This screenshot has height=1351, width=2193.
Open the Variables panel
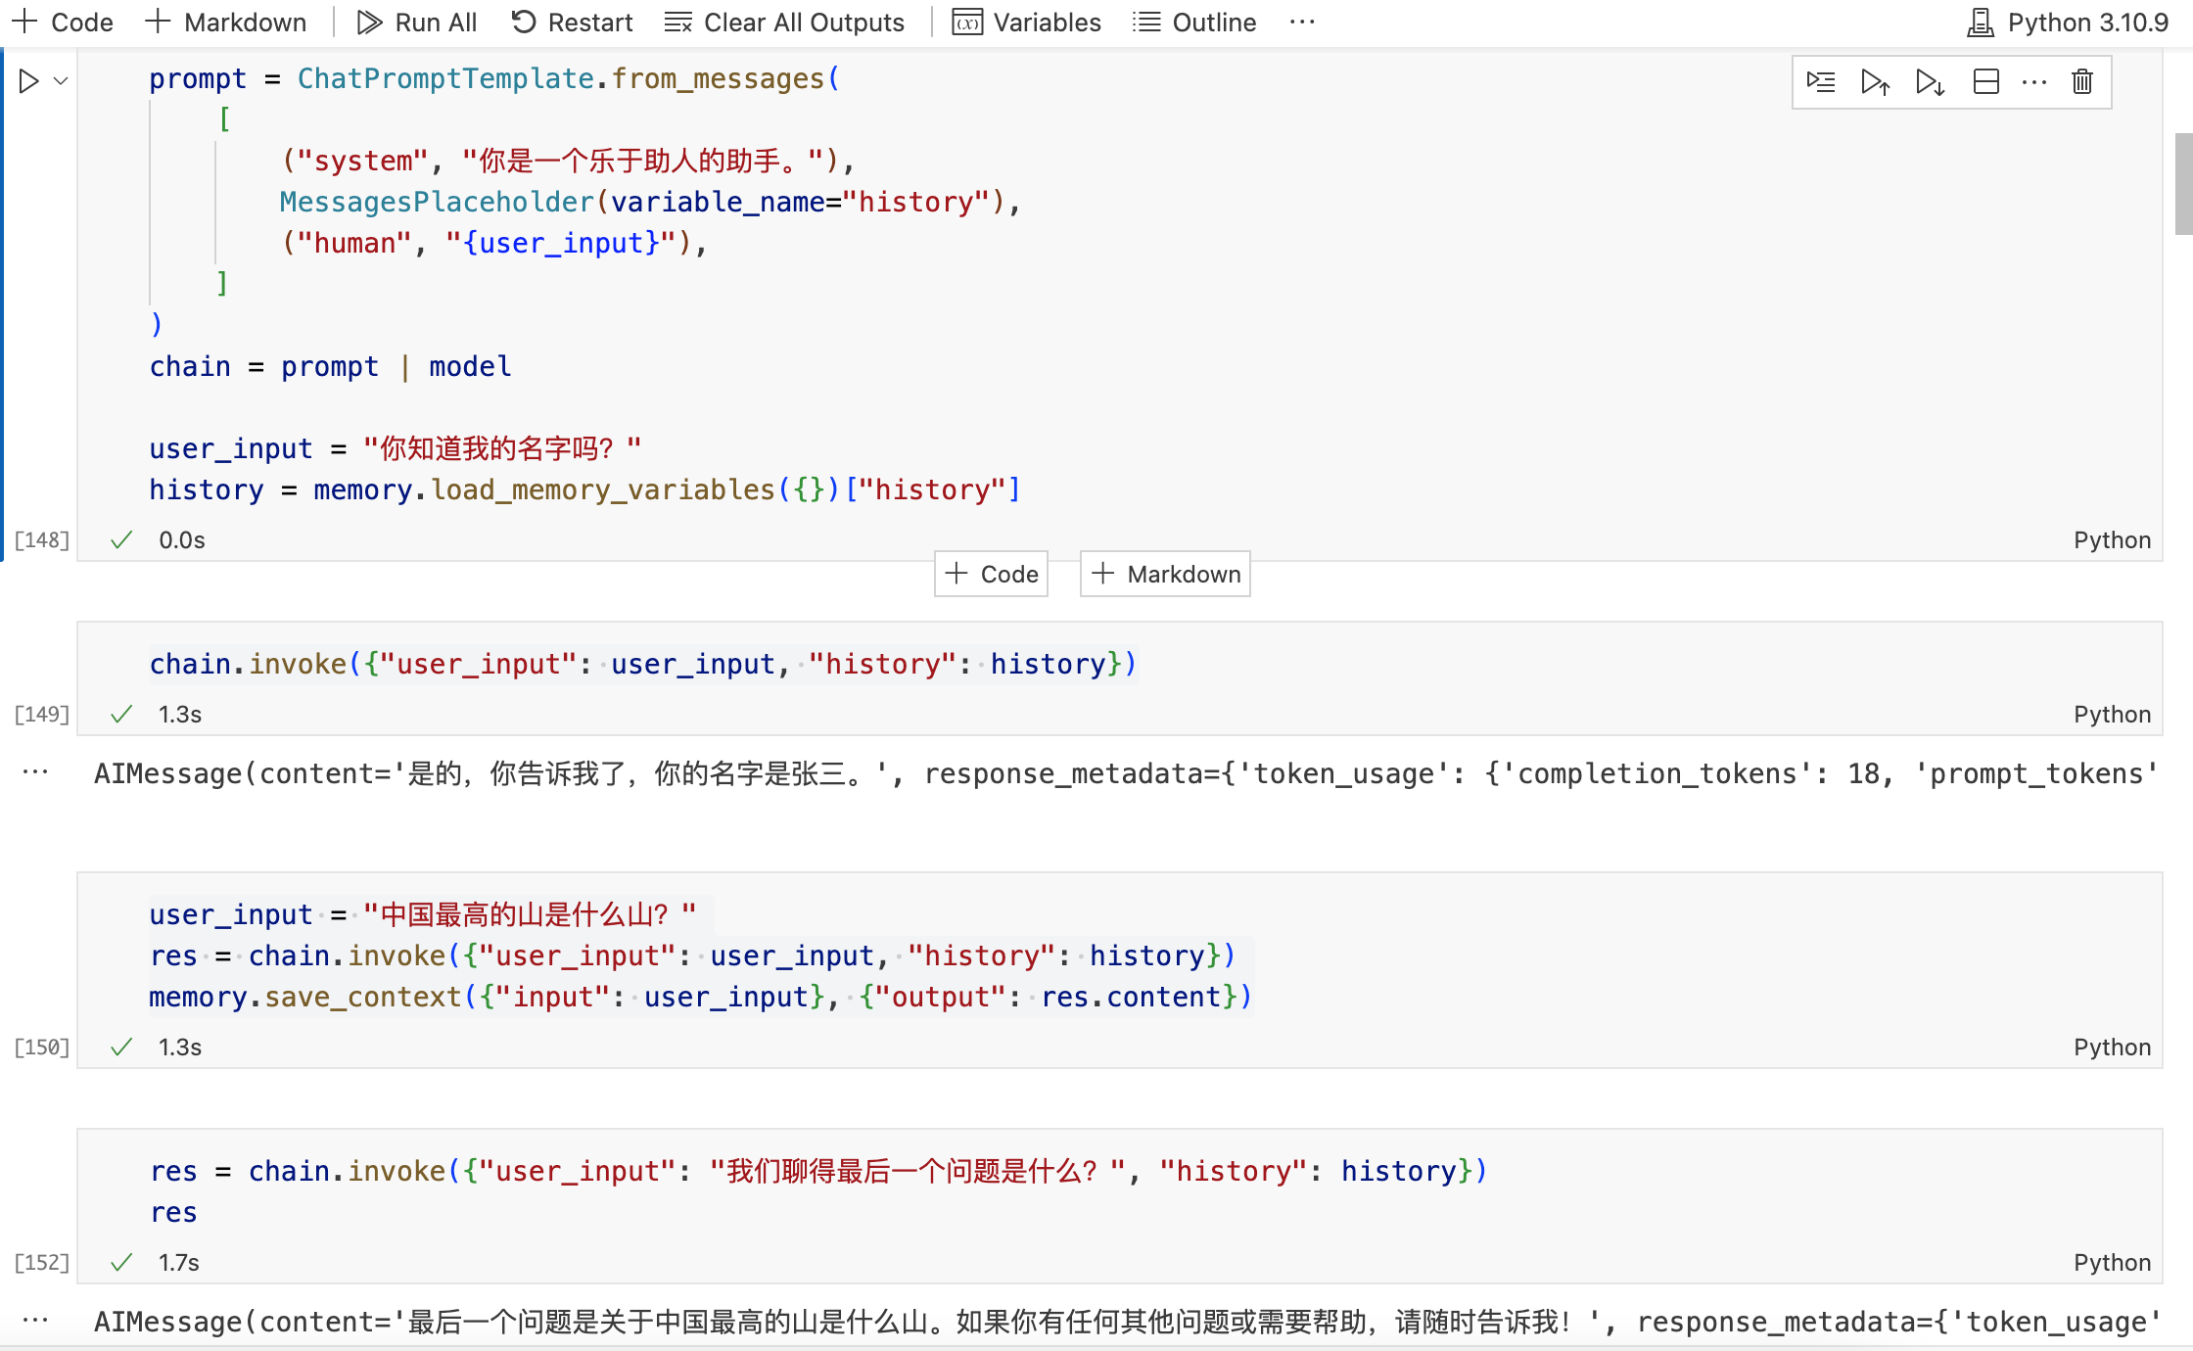1027,22
